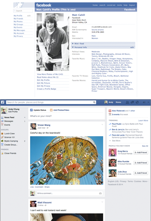The width and height of the screenshot is (151, 221).
Task: Click Home button in new top bar
Action: (x=119, y=102)
